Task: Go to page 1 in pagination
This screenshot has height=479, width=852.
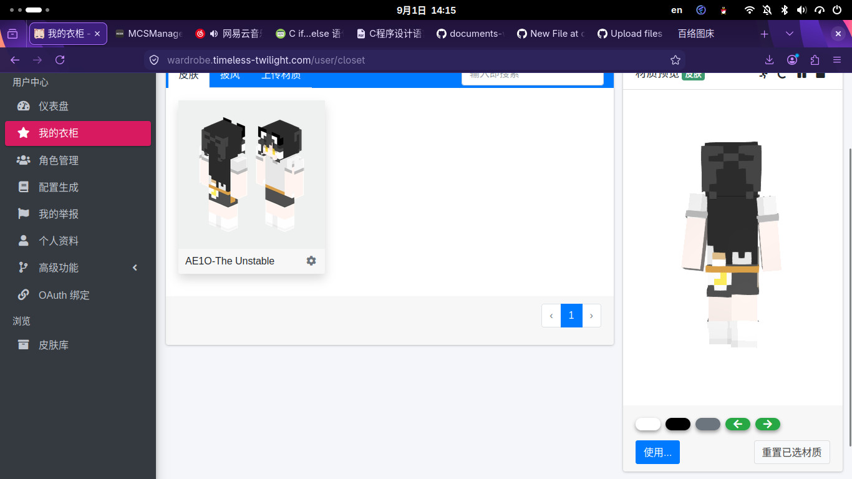Action: (571, 316)
